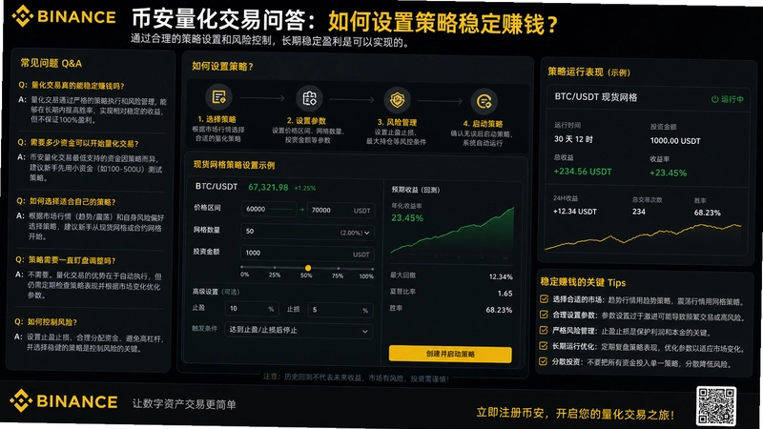
Task: Toggle the 分散投资 checkbox
Action: [x=543, y=361]
